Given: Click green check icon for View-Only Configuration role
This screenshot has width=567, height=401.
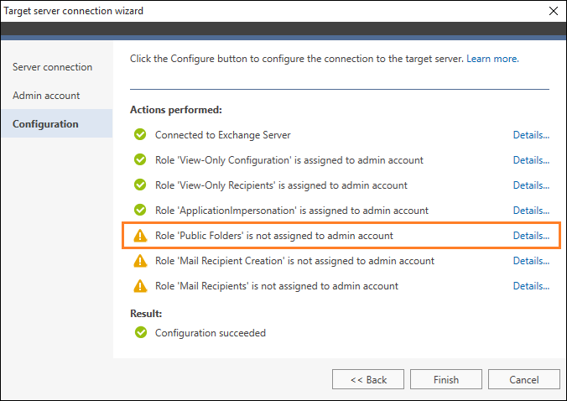Looking at the screenshot, I should [x=140, y=159].
